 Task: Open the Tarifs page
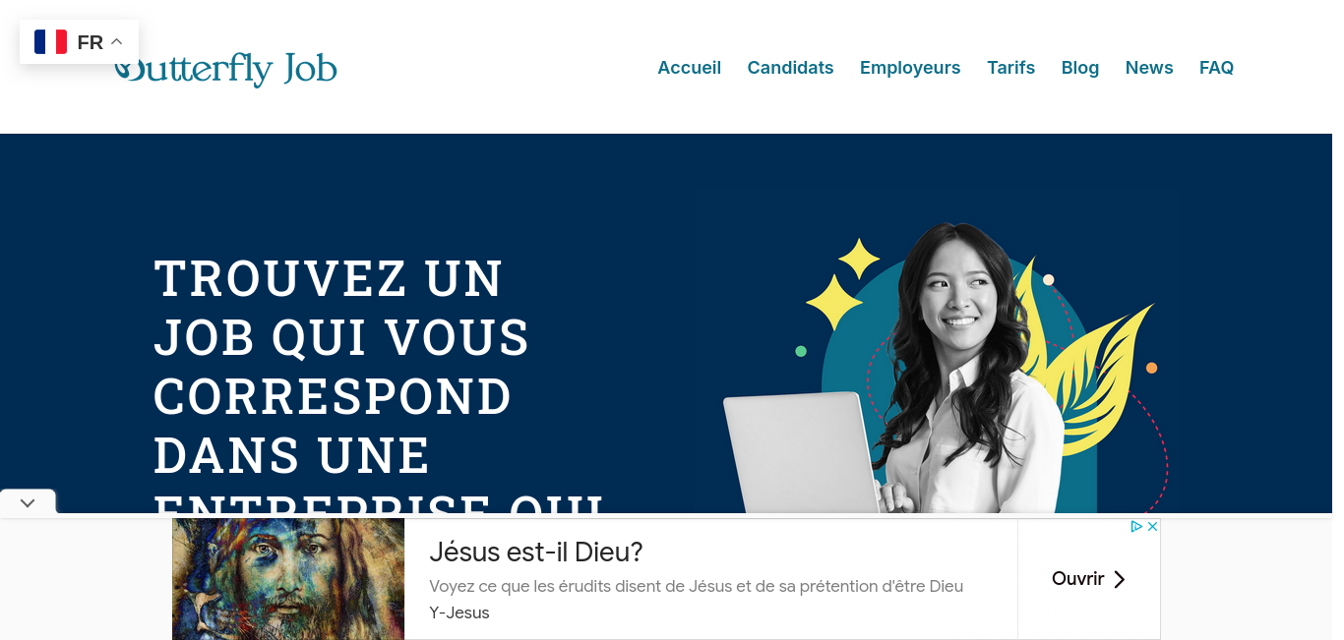click(1010, 68)
